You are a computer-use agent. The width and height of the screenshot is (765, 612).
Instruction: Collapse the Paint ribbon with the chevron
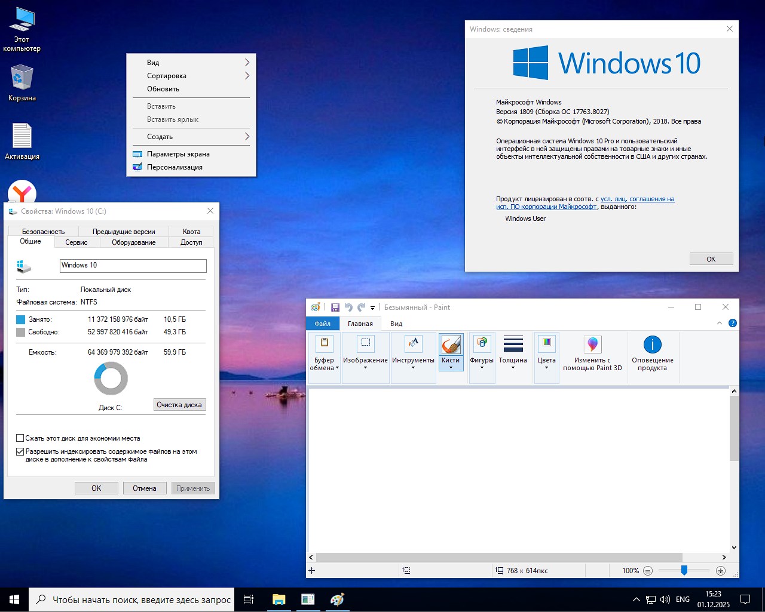point(720,323)
